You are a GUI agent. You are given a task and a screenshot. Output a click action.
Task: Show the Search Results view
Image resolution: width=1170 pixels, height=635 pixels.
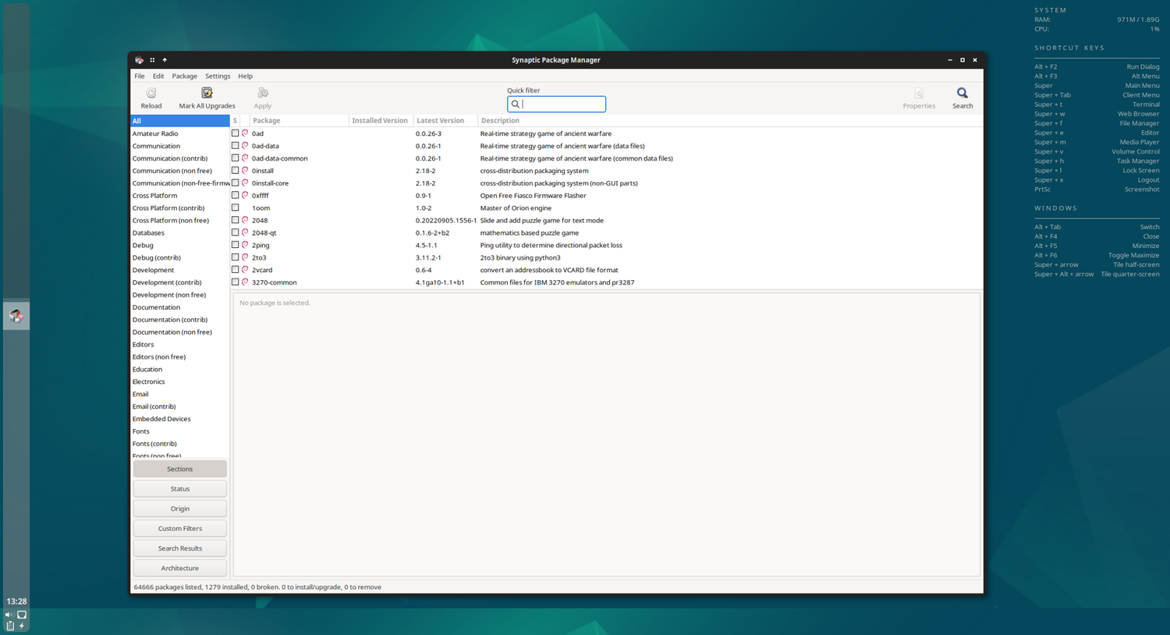coord(180,548)
